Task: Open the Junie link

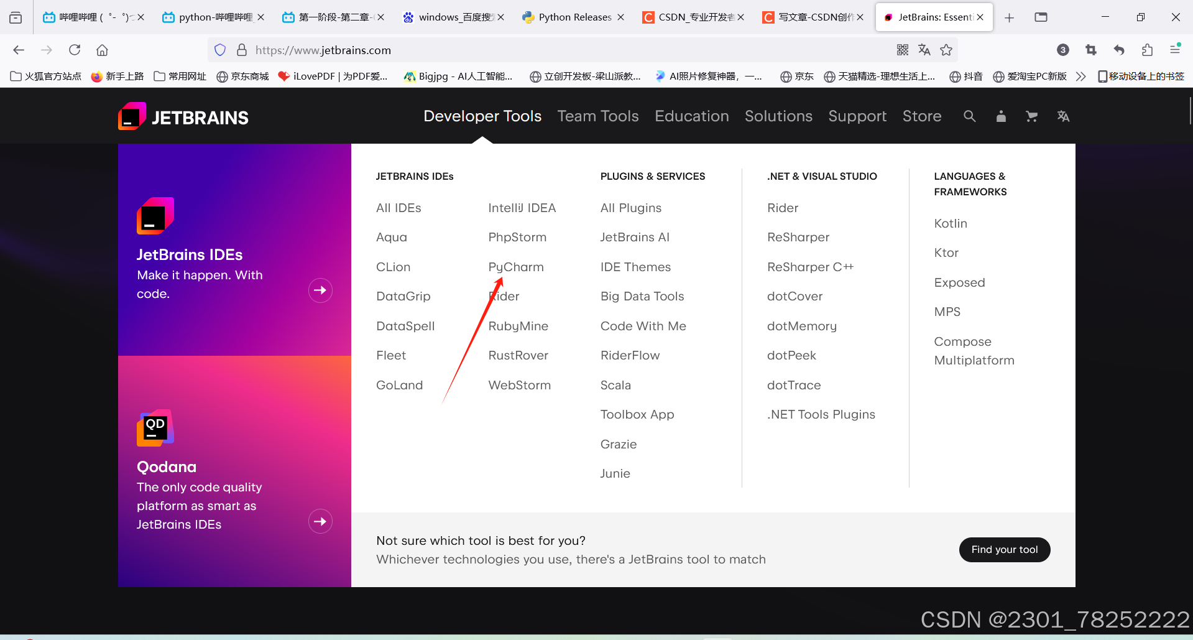Action: pyautogui.click(x=615, y=473)
